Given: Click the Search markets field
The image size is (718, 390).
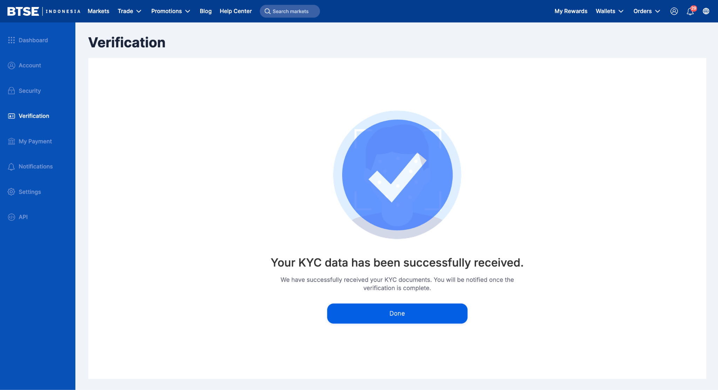Looking at the screenshot, I should [290, 11].
